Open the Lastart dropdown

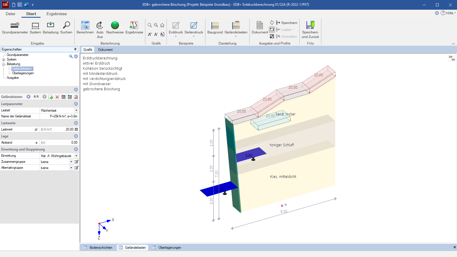pyautogui.click(x=76, y=111)
